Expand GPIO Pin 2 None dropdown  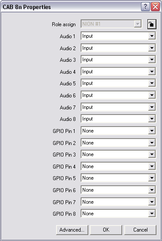pyautogui.click(x=152, y=143)
